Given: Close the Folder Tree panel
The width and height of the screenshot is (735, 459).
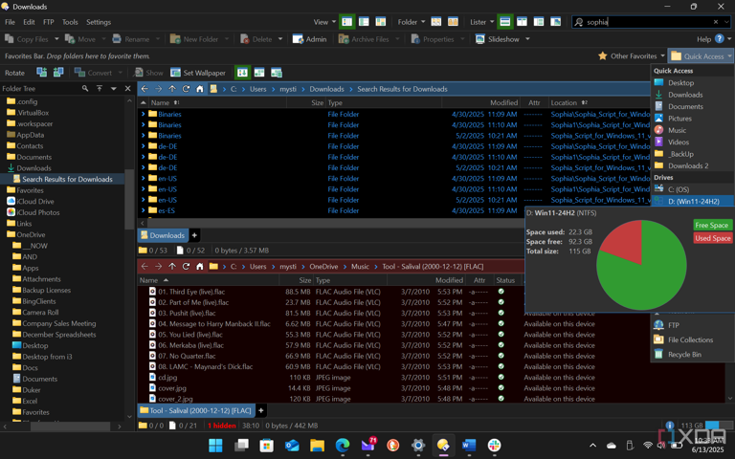Looking at the screenshot, I should (x=128, y=89).
